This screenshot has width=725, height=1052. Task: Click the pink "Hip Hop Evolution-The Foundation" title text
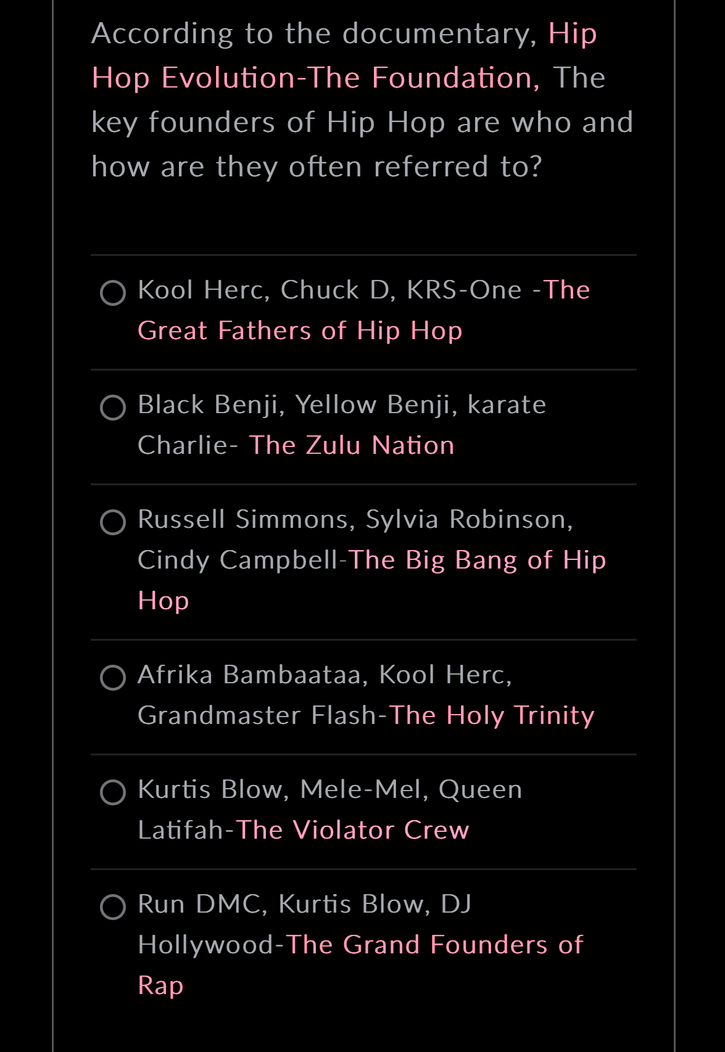pos(315,77)
